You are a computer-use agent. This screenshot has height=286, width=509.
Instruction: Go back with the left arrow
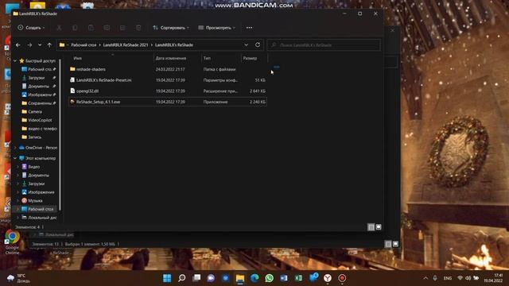(18, 45)
